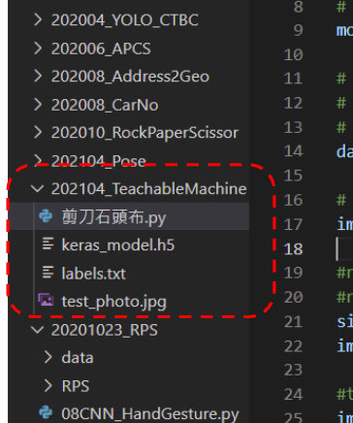
Task: Open the 202008_Address2Geo folder
Action: coord(130,77)
